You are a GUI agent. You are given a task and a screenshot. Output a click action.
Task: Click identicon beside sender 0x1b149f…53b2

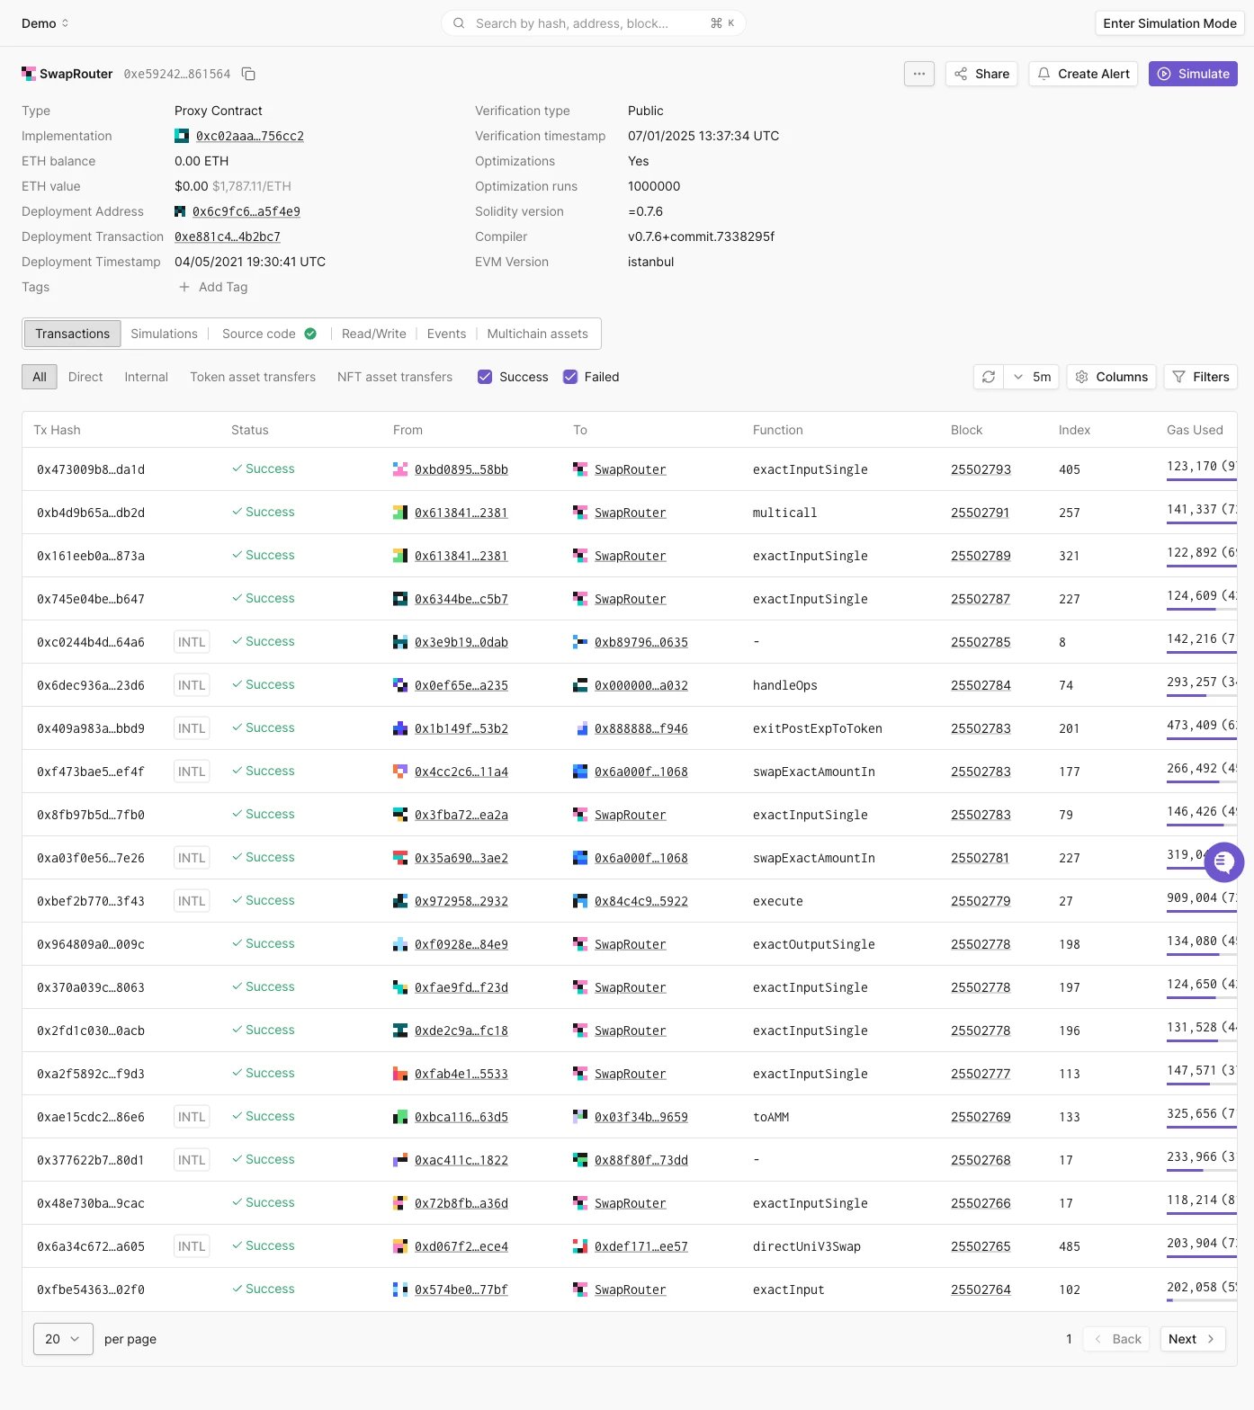pos(400,728)
